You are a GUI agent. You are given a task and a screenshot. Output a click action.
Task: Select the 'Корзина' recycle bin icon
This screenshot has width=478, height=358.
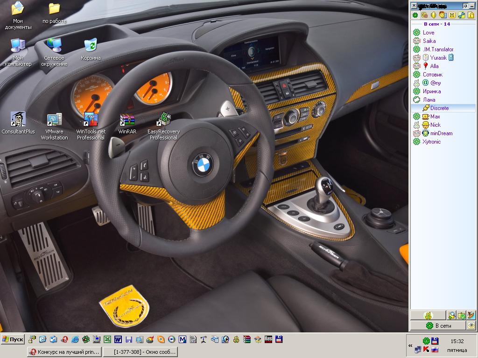(91, 49)
